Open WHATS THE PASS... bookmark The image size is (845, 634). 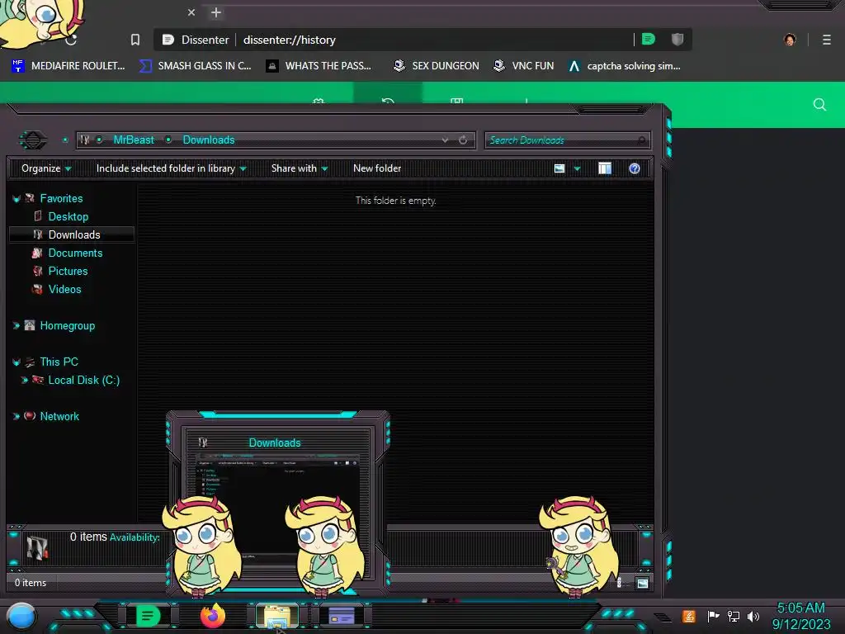[319, 66]
